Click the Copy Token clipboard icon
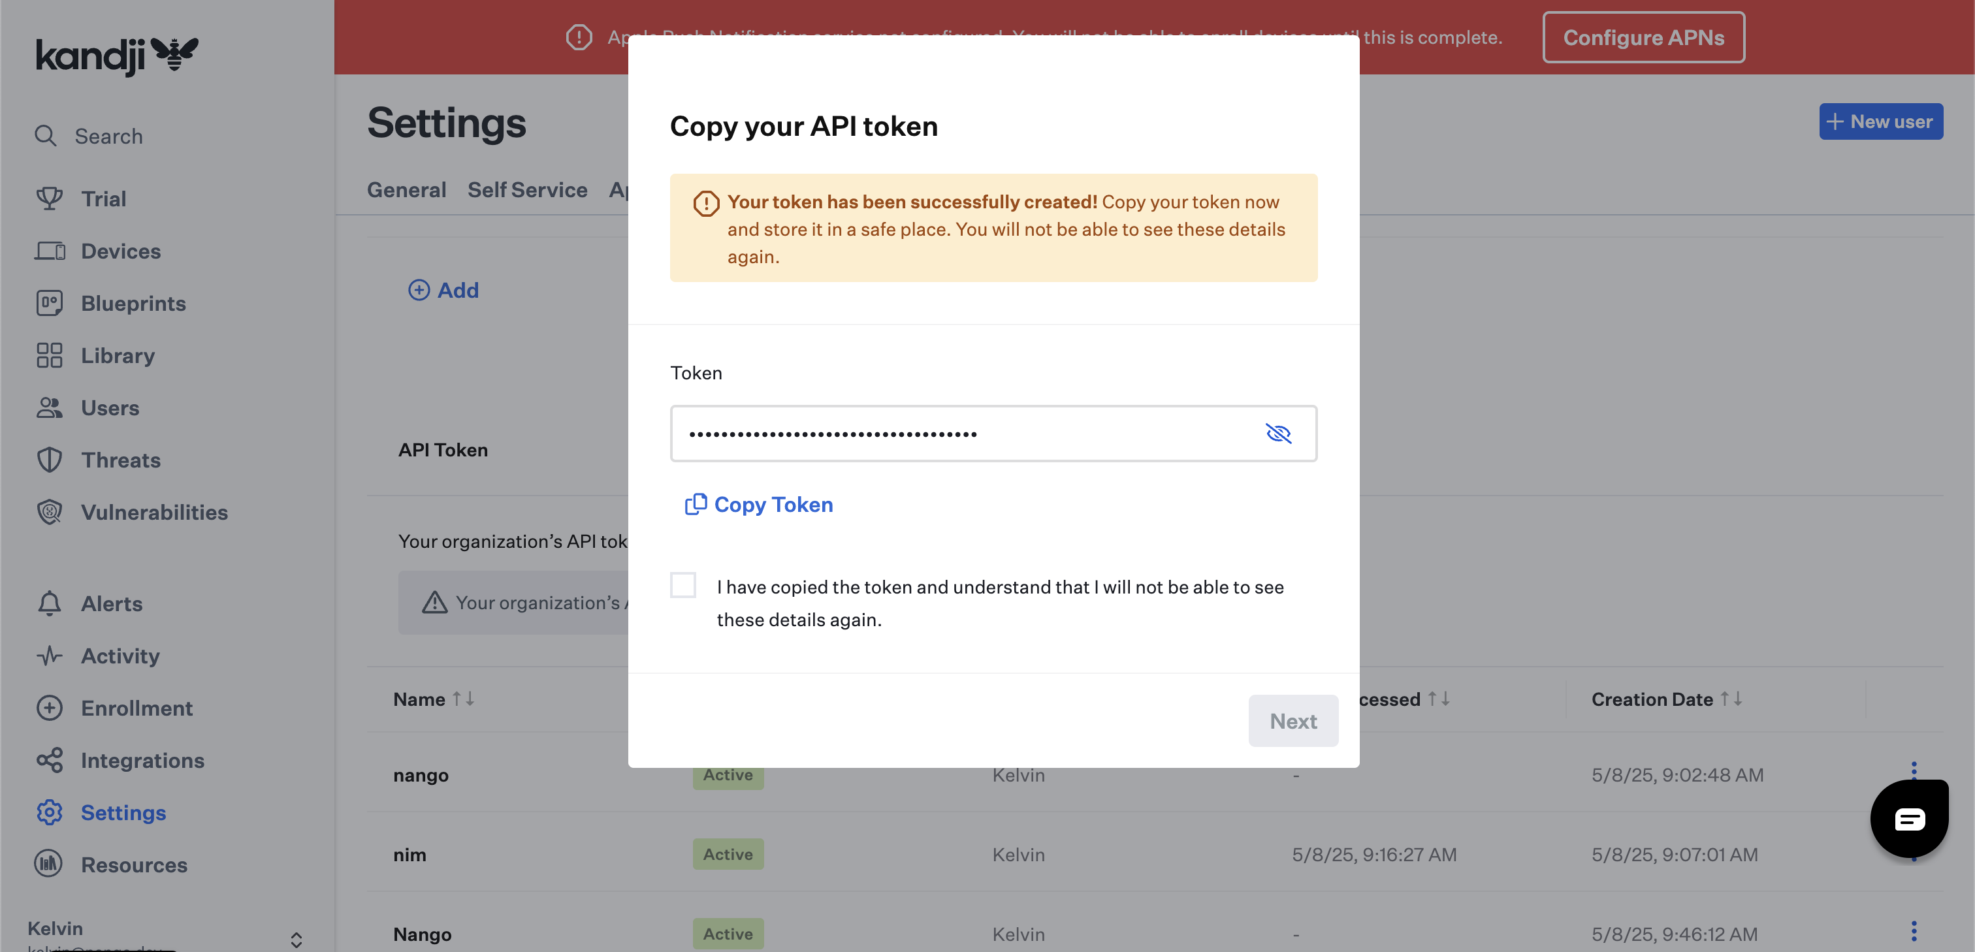Viewport: 1975px width, 952px height. (x=696, y=504)
